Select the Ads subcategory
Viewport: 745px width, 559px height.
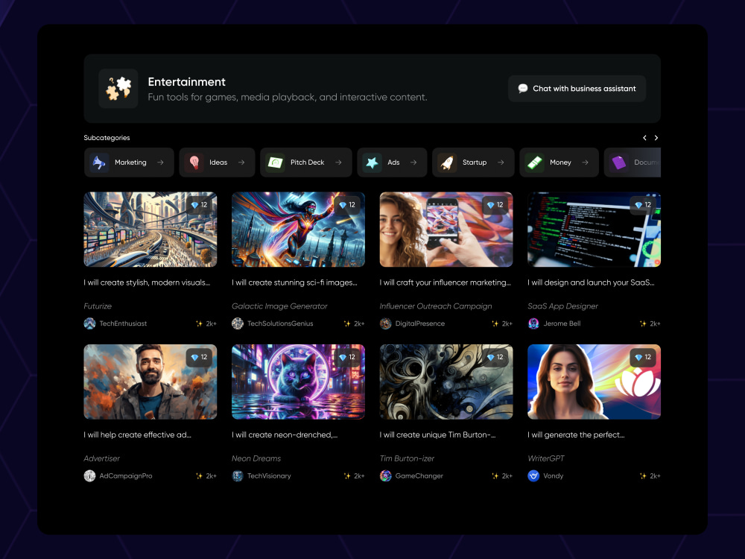click(392, 162)
